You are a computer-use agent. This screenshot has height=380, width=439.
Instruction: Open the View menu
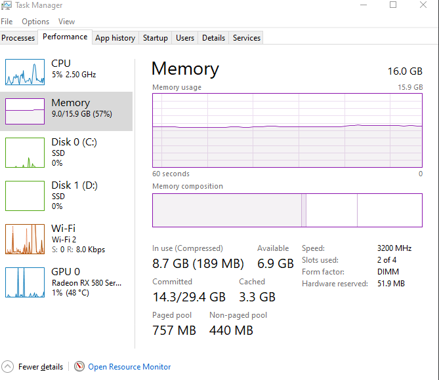pyautogui.click(x=66, y=22)
